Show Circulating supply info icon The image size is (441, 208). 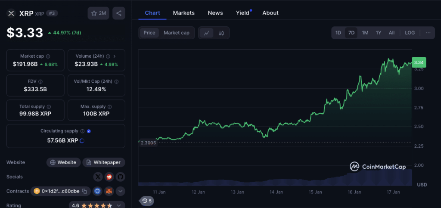(x=82, y=131)
